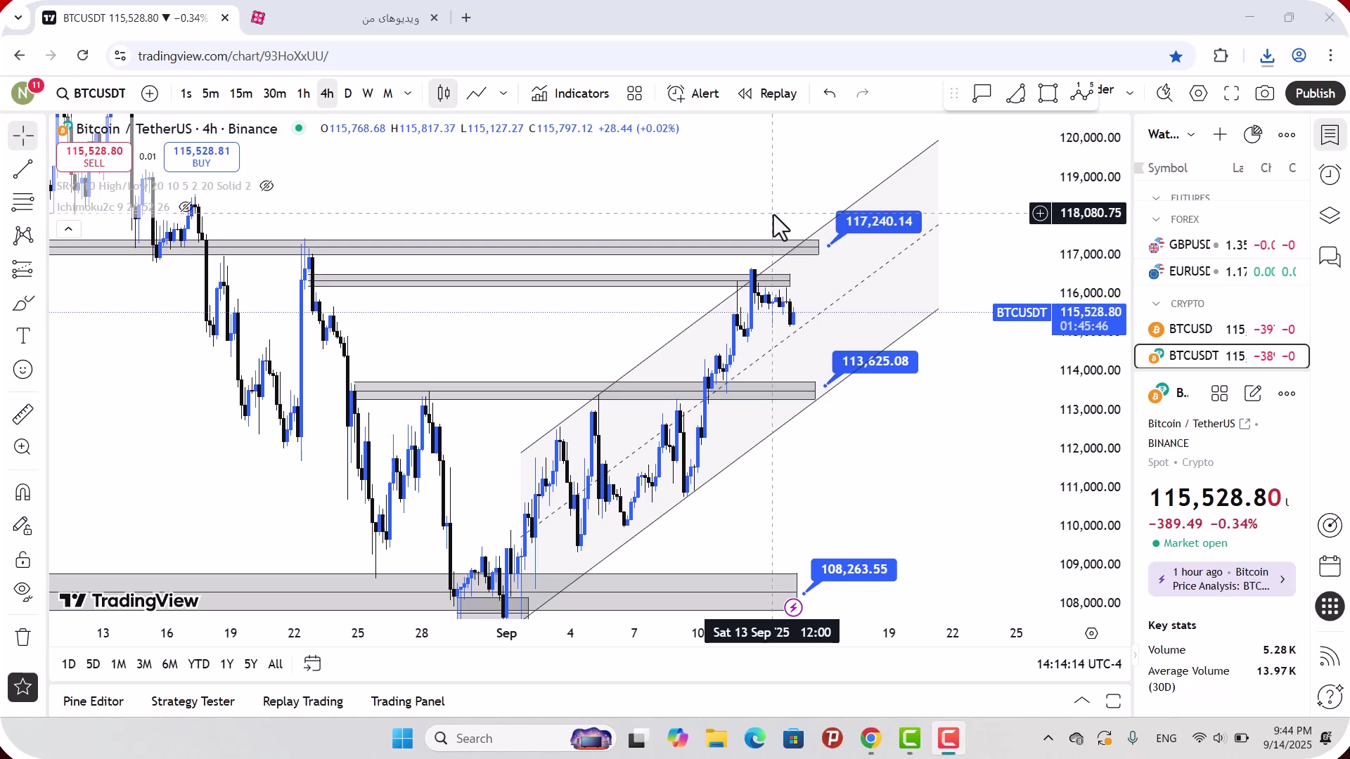
Task: Open the watchlist name dropdown
Action: coord(1171,134)
